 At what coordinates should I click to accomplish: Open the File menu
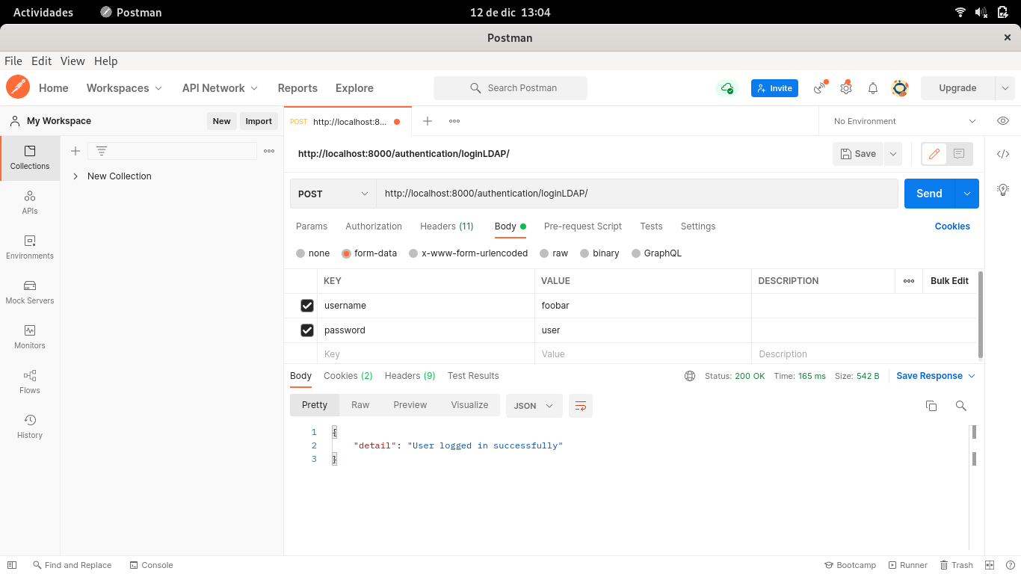tap(13, 61)
